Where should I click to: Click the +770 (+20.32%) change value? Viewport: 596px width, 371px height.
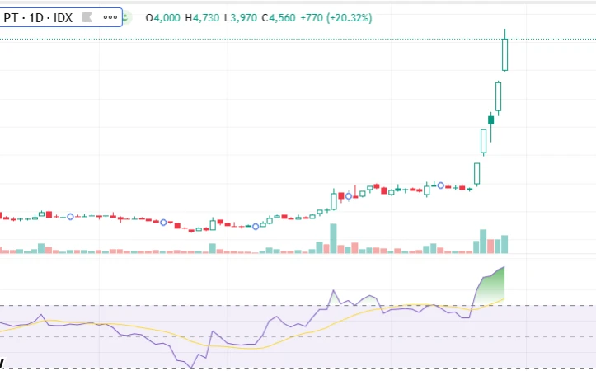[338, 17]
